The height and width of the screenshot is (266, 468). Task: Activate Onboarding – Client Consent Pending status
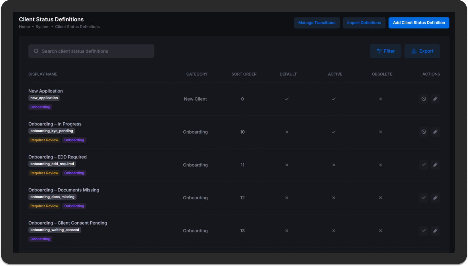point(424,231)
